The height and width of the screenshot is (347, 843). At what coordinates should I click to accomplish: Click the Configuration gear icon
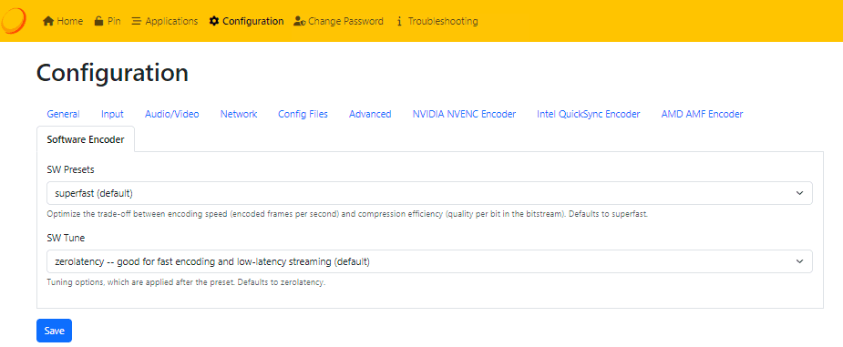pos(214,22)
